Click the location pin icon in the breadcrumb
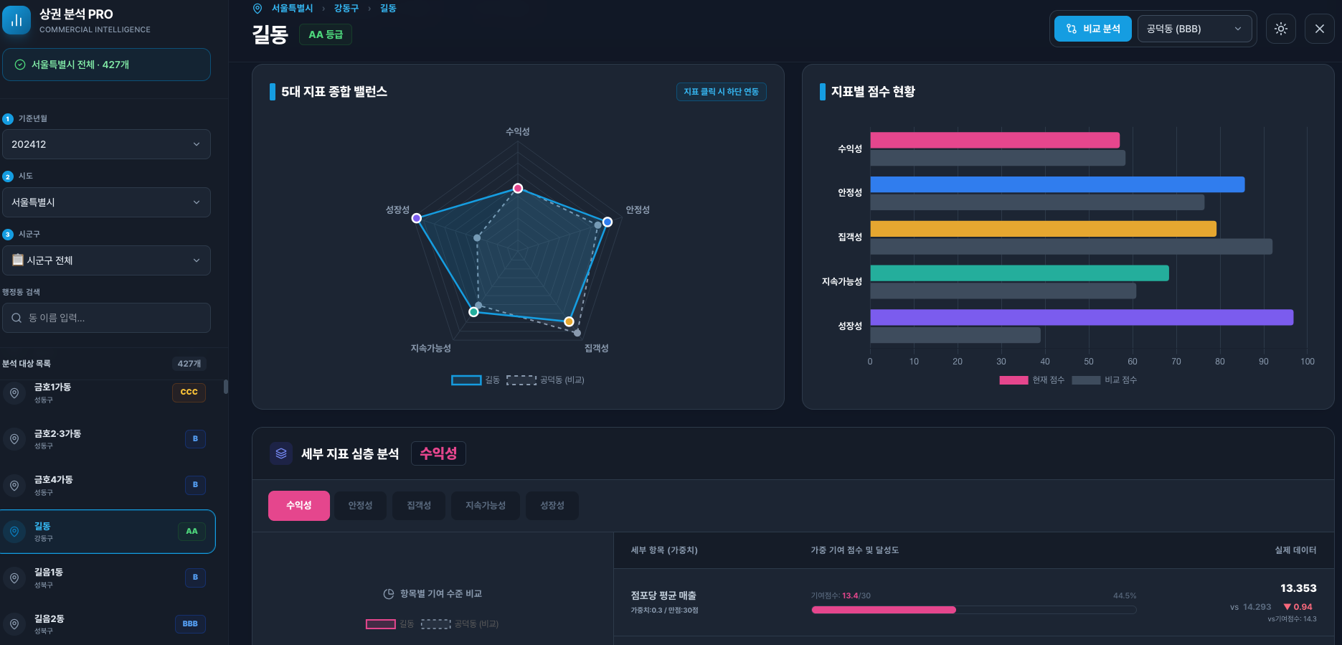Screen dimensions: 1342x645 point(257,9)
